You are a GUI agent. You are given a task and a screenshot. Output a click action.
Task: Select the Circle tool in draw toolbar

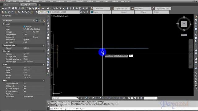[x=48, y=35]
